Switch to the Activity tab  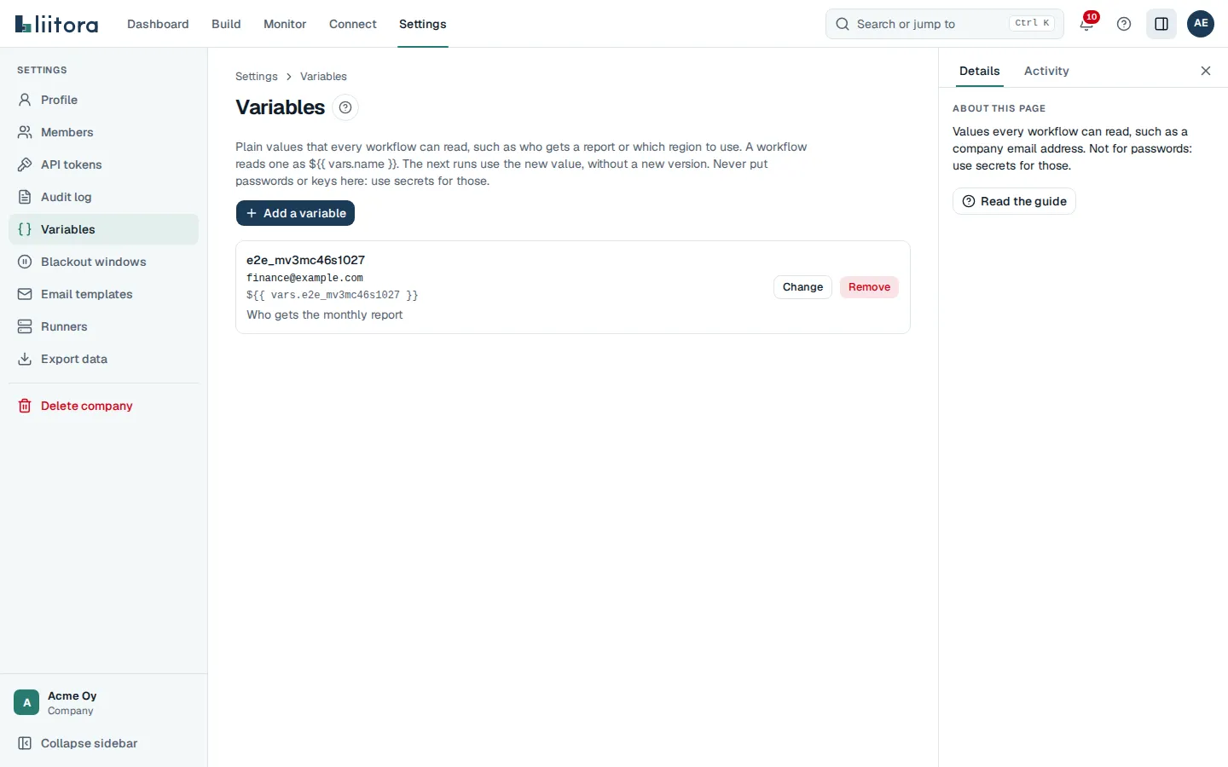click(1046, 71)
